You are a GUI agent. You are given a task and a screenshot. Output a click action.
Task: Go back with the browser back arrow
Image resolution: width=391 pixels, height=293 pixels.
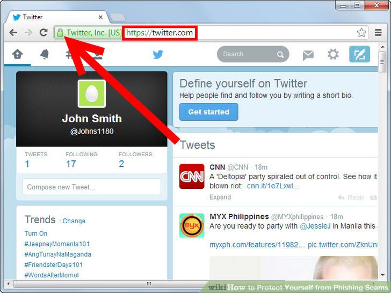(13, 33)
